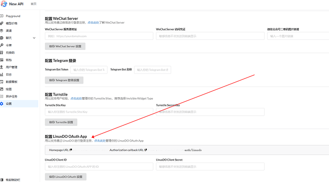Open the gift icon for redemption codes
This screenshot has height=182, width=329.
2,52
